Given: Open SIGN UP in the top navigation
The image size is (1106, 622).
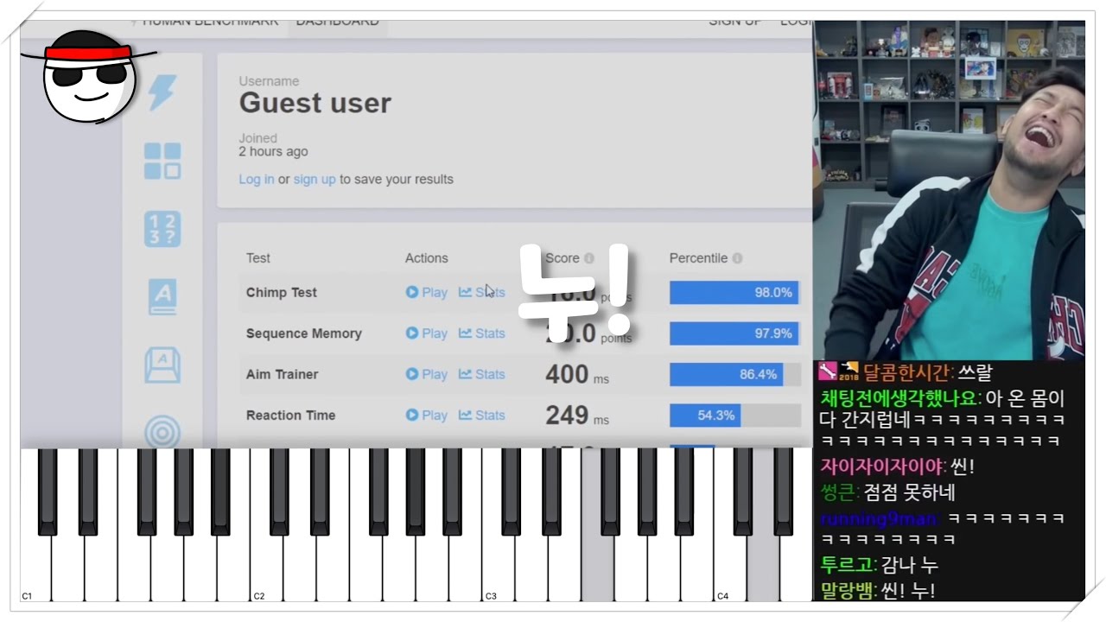Looking at the screenshot, I should [735, 22].
